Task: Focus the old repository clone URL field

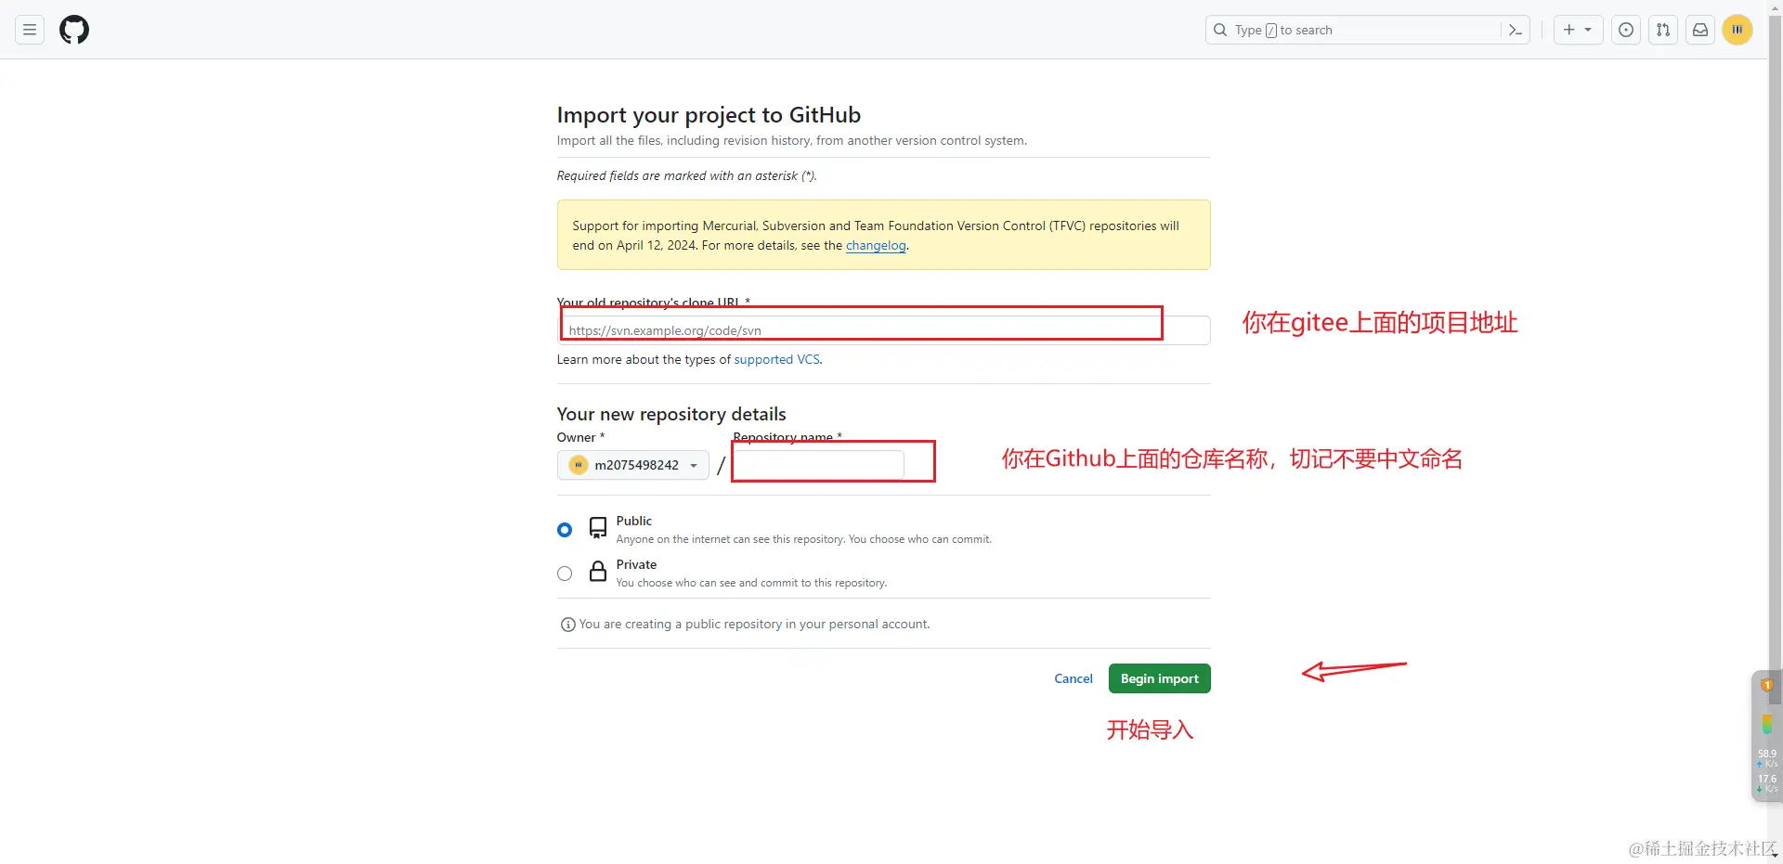Action: coord(884,330)
